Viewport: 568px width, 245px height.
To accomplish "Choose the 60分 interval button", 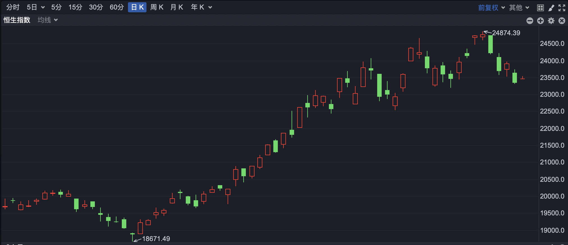I will tap(117, 7).
